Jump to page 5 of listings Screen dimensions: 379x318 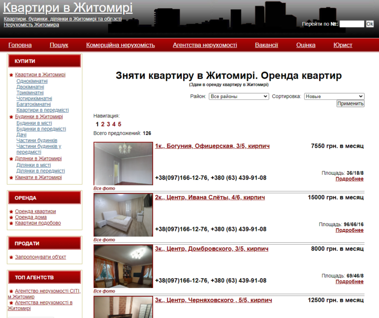pos(119,125)
